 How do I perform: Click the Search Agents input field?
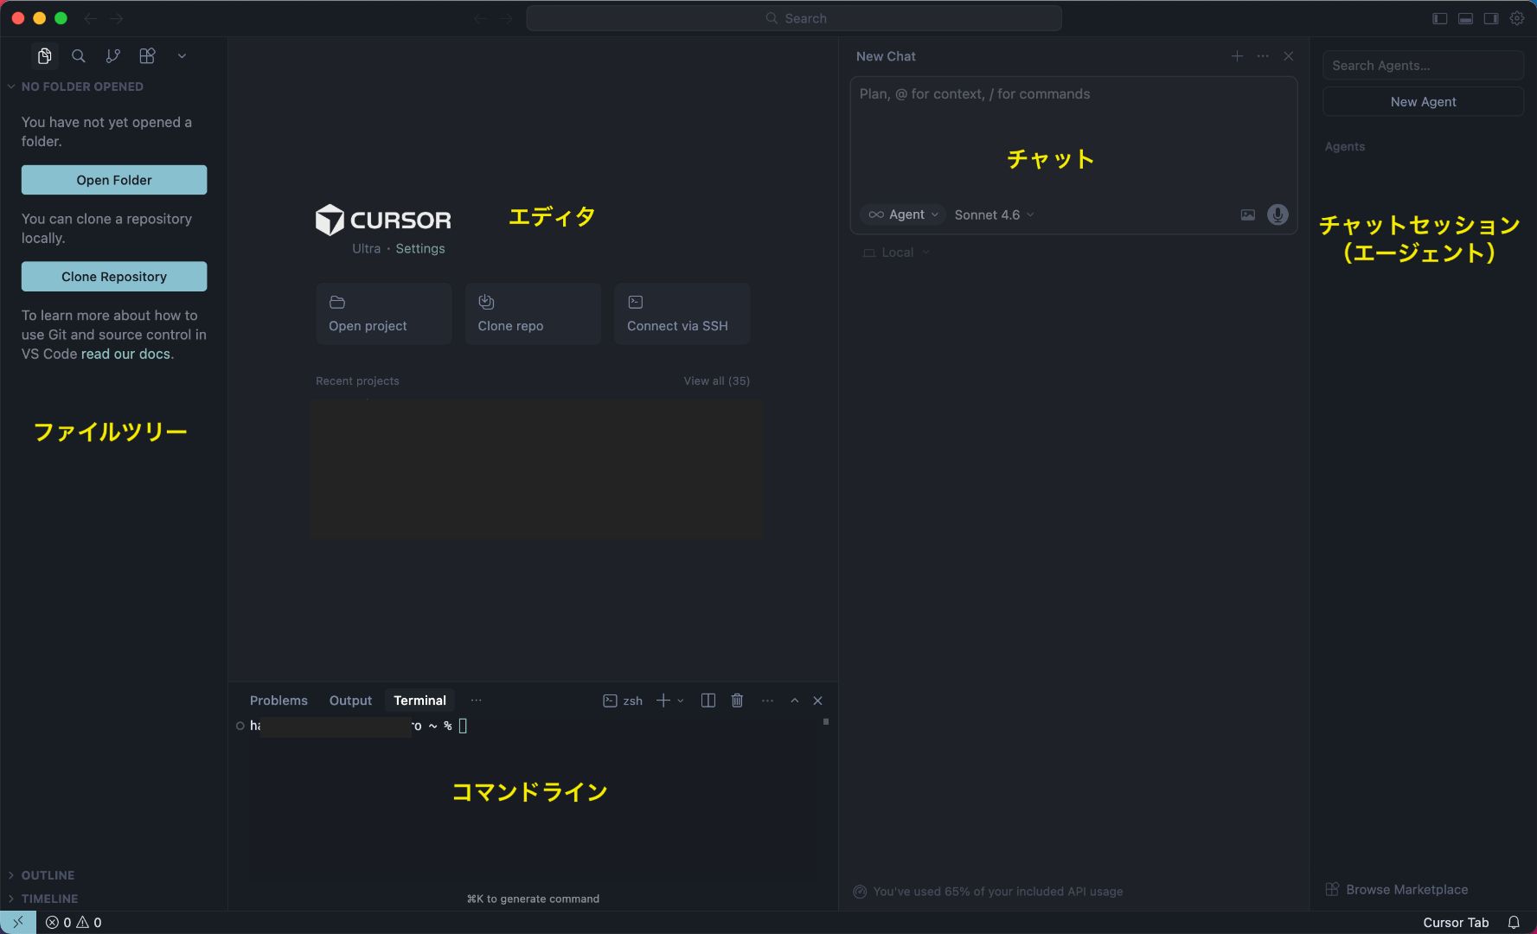click(x=1423, y=66)
